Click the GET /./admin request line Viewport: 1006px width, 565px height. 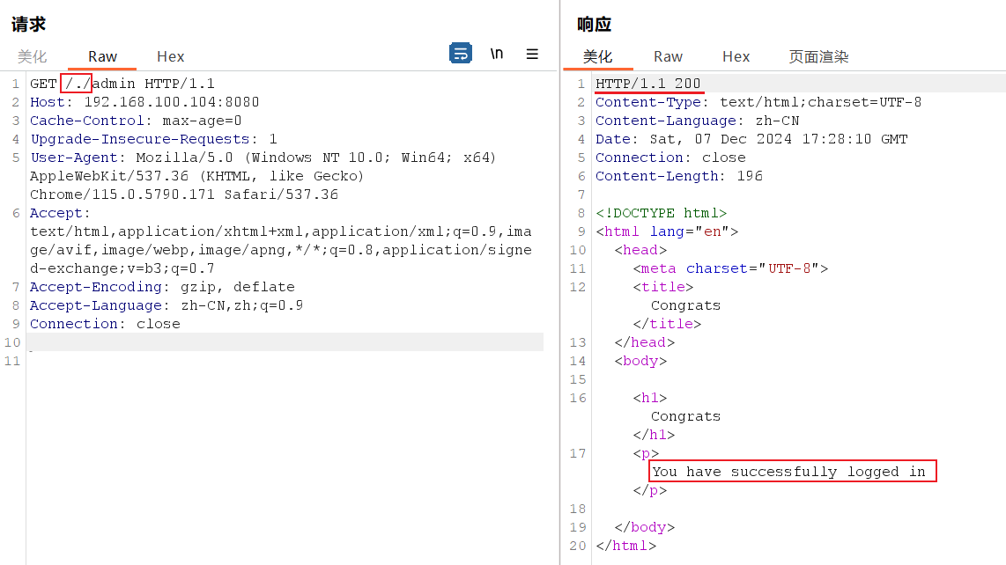(122, 84)
